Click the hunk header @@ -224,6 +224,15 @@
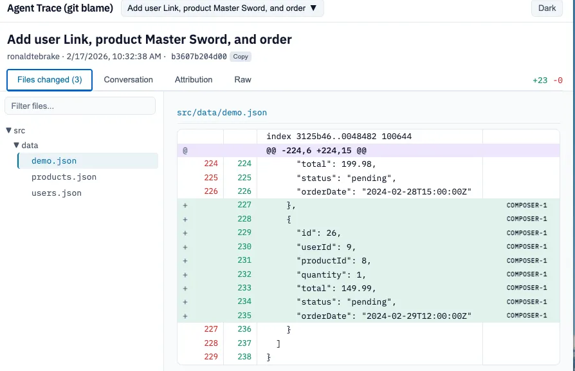This screenshot has height=371, width=575. coord(316,150)
